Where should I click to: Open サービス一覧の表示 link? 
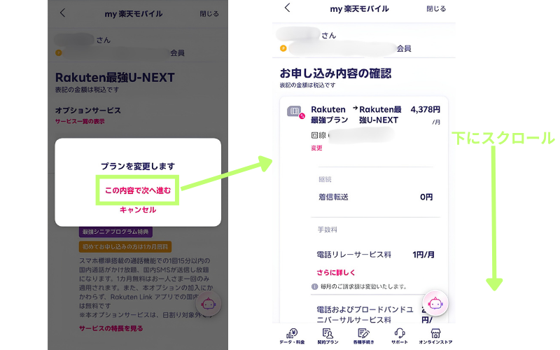[80, 121]
